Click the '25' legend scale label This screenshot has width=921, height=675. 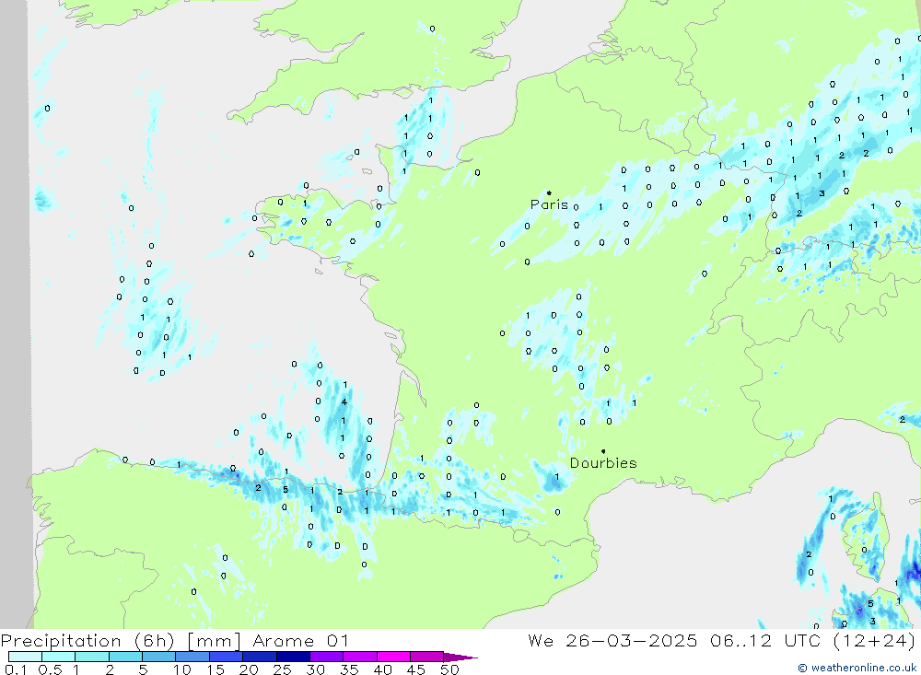pos(283,669)
